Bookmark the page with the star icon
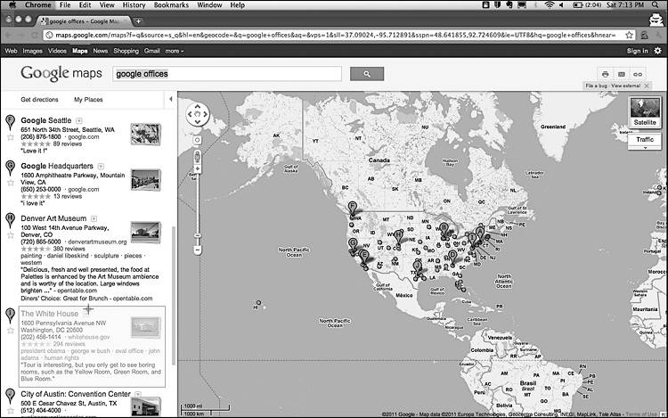This screenshot has height=418, width=668. point(630,36)
